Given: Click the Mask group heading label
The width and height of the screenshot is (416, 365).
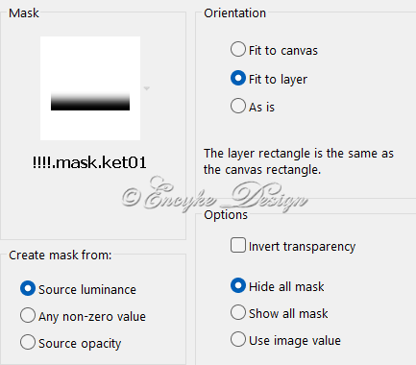Looking at the screenshot, I should pos(24,13).
